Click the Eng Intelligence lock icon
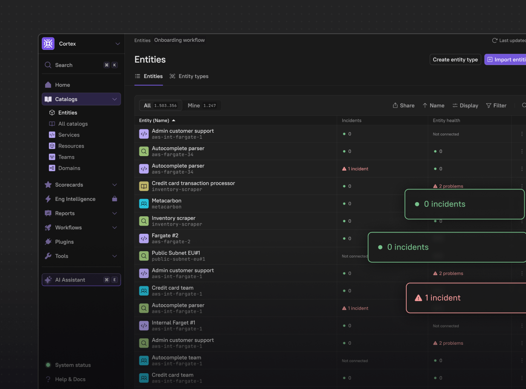Screen dimensions: 526x389 [x=114, y=199]
